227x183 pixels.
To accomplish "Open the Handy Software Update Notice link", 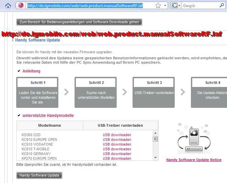I will (x=194, y=160).
